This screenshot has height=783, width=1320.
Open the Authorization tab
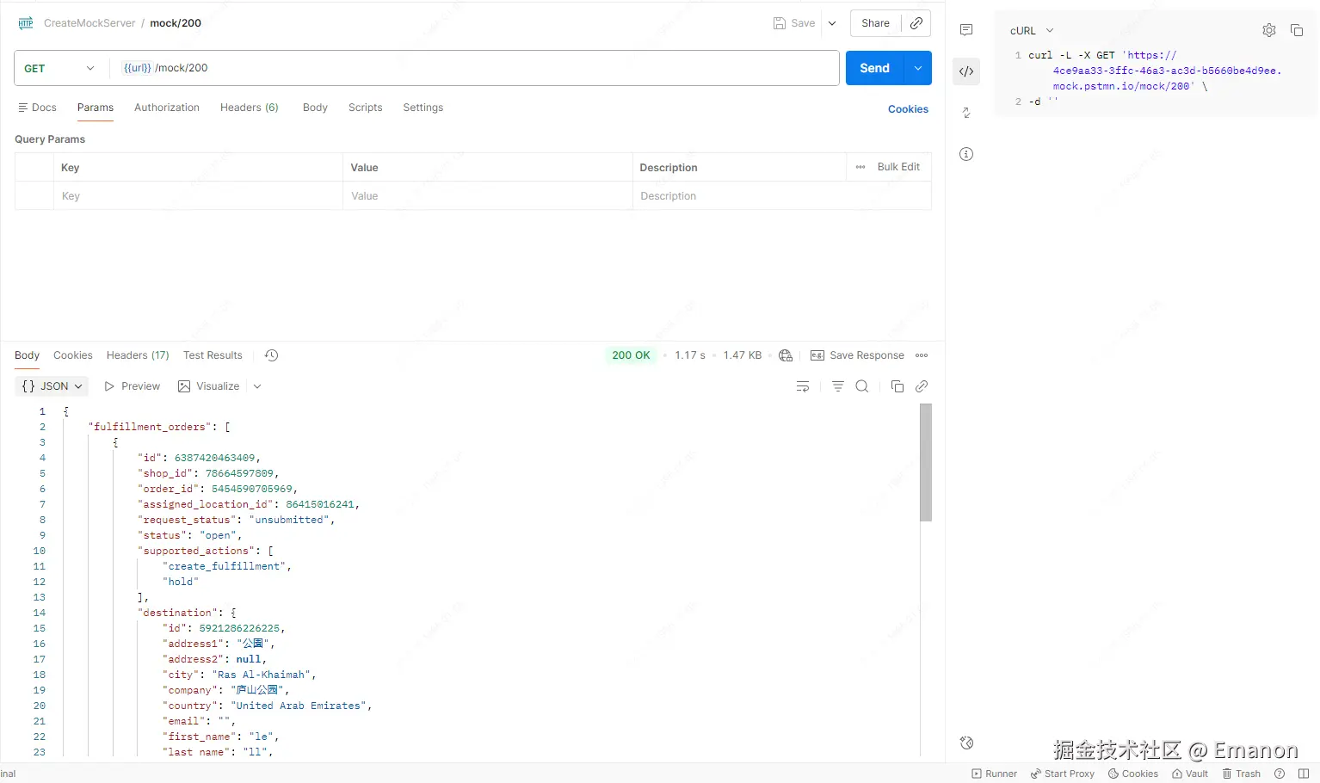tap(167, 108)
